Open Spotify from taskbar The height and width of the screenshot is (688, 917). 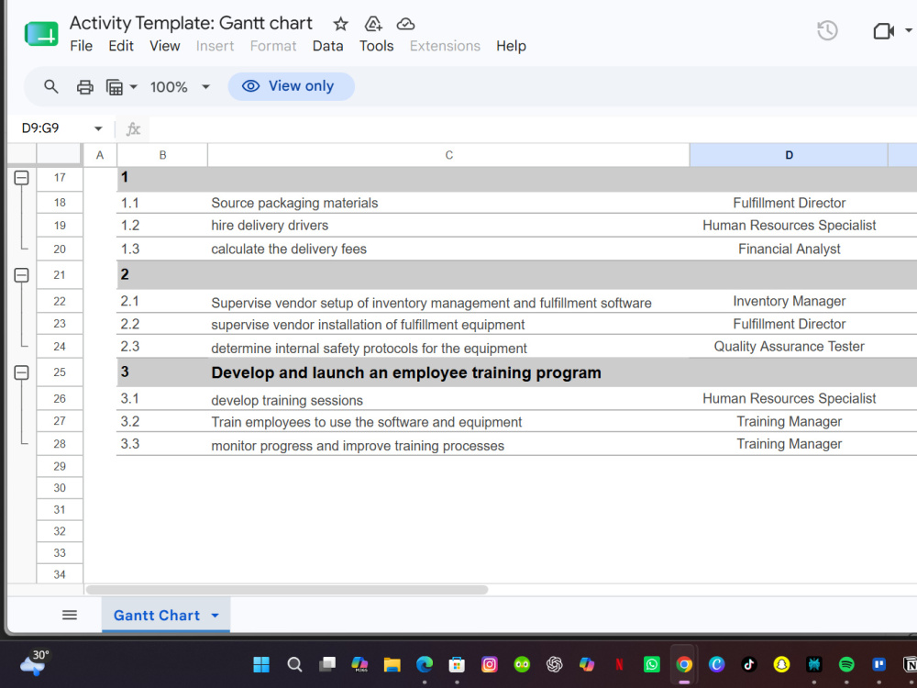coord(846,664)
